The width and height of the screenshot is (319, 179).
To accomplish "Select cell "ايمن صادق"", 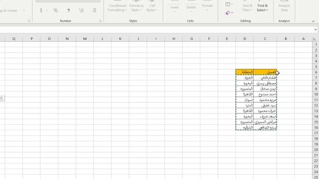I will coord(265,89).
